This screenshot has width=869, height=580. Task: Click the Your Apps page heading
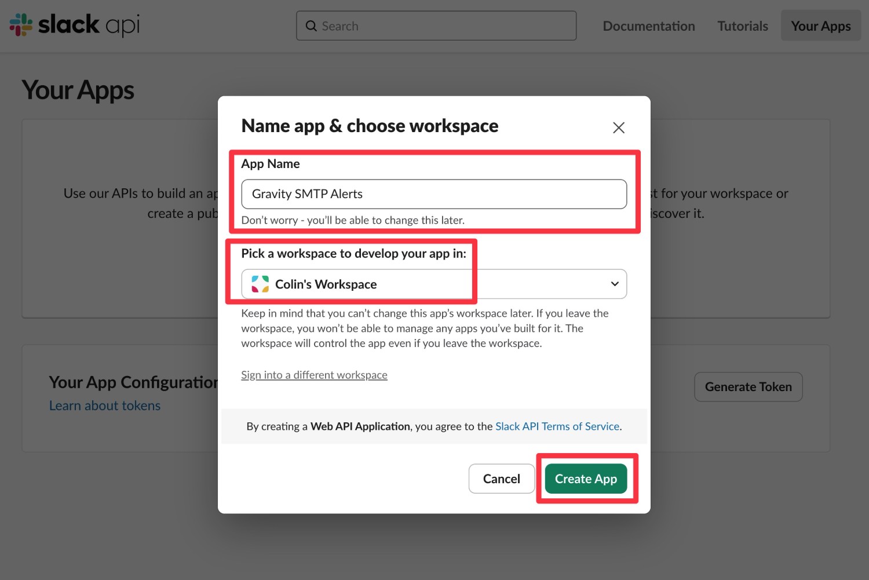pyautogui.click(x=78, y=90)
